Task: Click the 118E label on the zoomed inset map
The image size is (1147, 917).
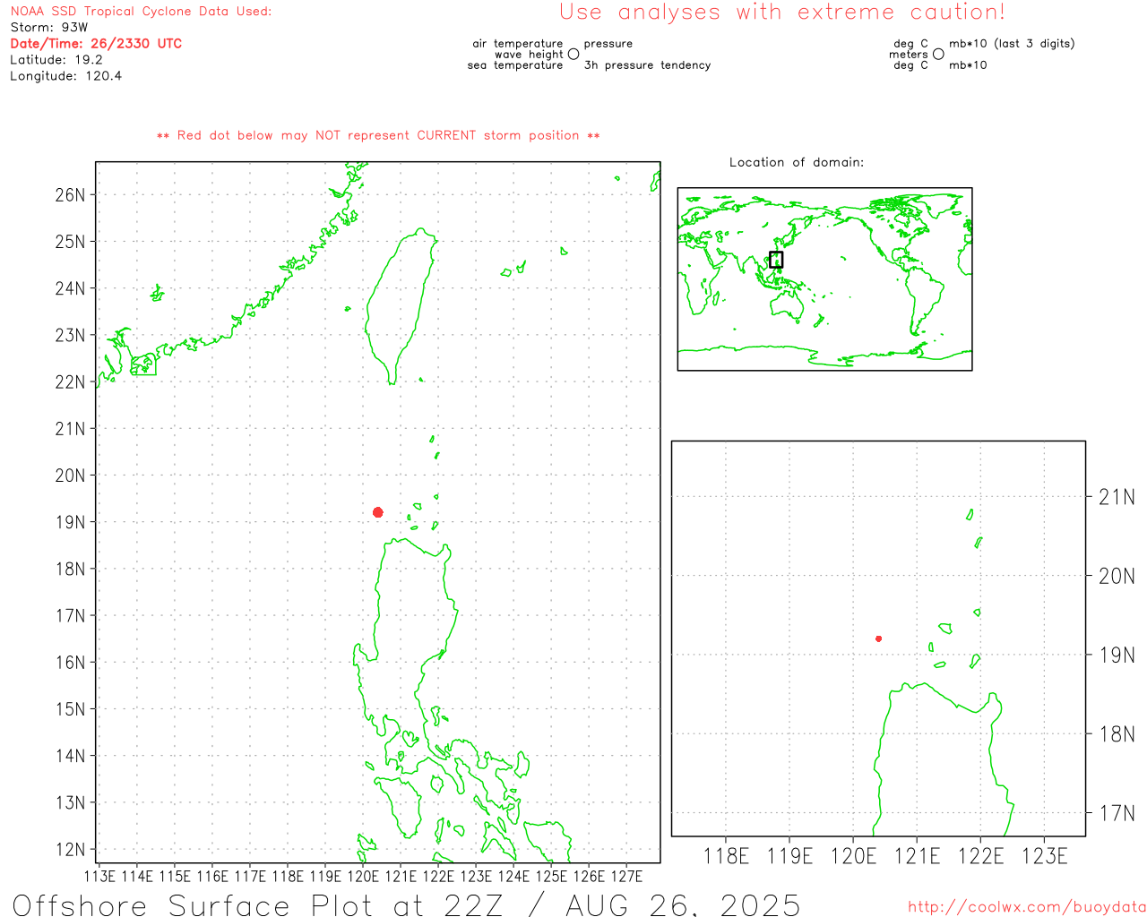Action: (726, 856)
